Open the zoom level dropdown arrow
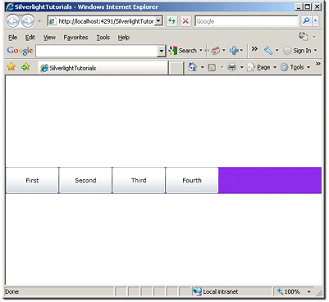 308,291
